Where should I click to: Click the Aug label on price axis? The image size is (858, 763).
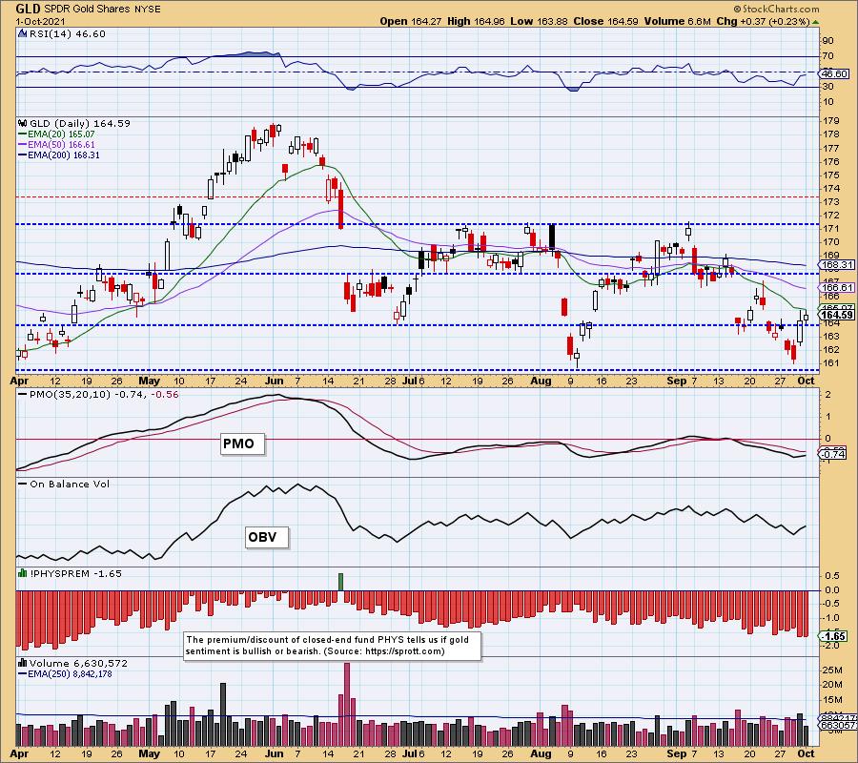click(x=541, y=381)
